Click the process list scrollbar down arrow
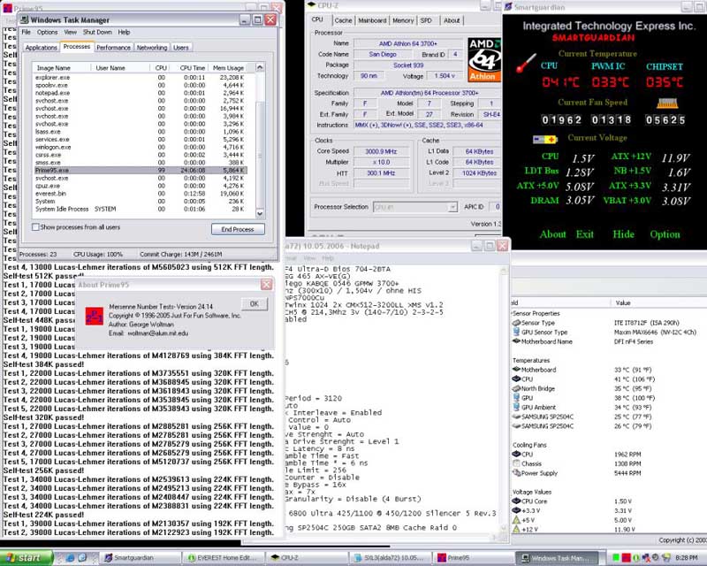Image resolution: width=707 pixels, height=566 pixels. 260,213
